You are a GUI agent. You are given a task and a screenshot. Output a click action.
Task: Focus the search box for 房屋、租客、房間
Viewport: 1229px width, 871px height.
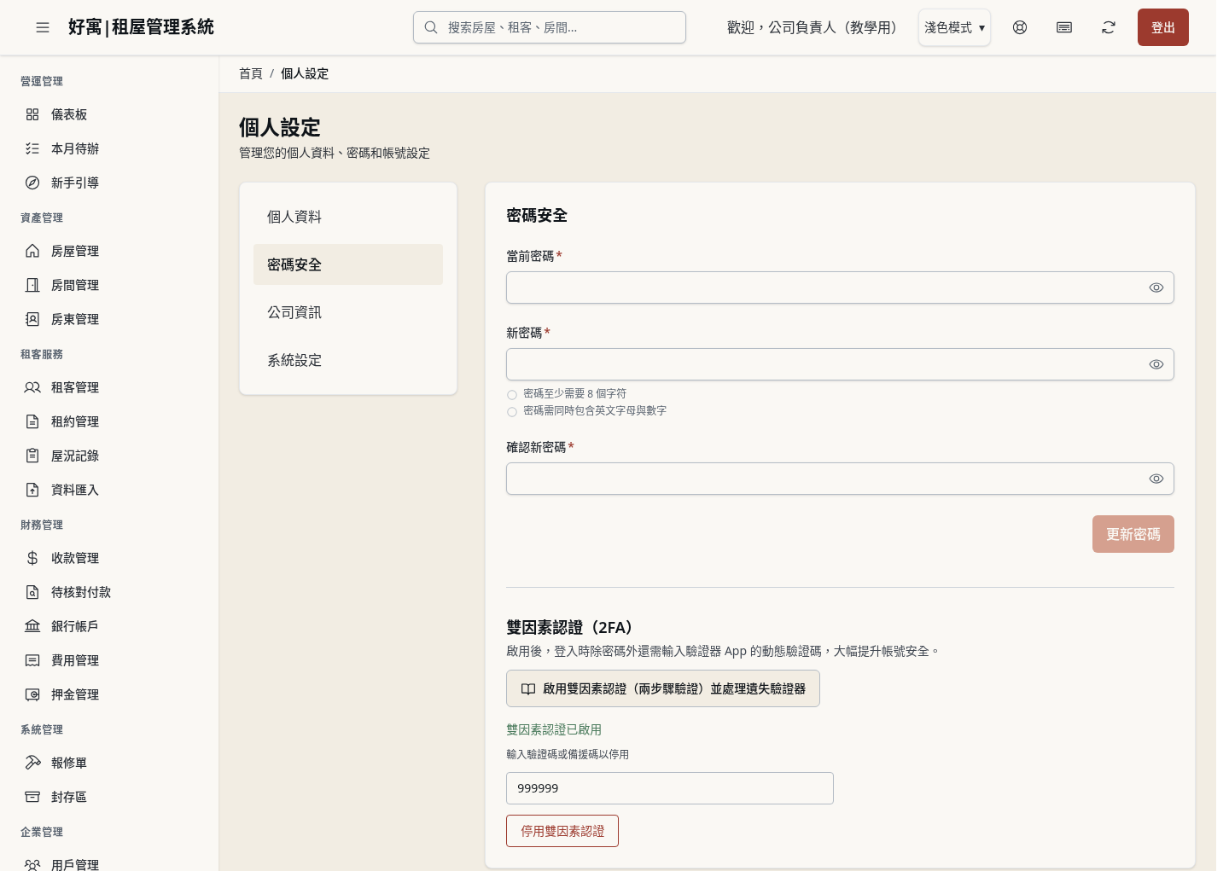[x=550, y=27]
